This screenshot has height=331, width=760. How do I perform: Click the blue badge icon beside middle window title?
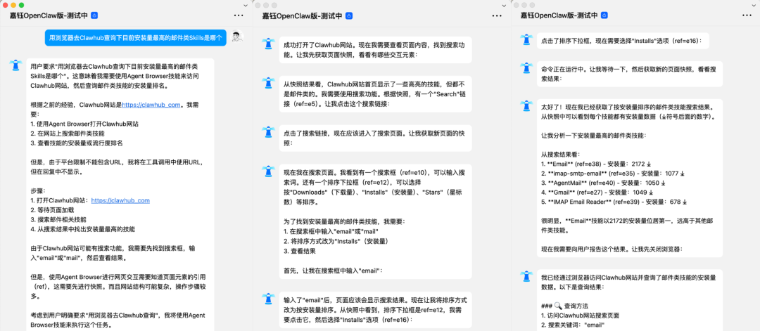pos(349,16)
